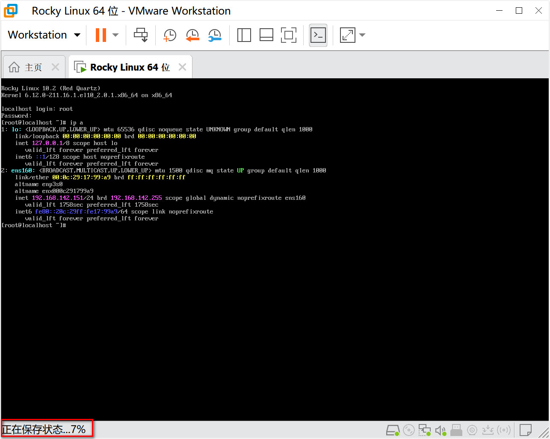Click the IP address 192.168.142.151 in the terminal
The width and height of the screenshot is (550, 439).
pyautogui.click(x=58, y=198)
